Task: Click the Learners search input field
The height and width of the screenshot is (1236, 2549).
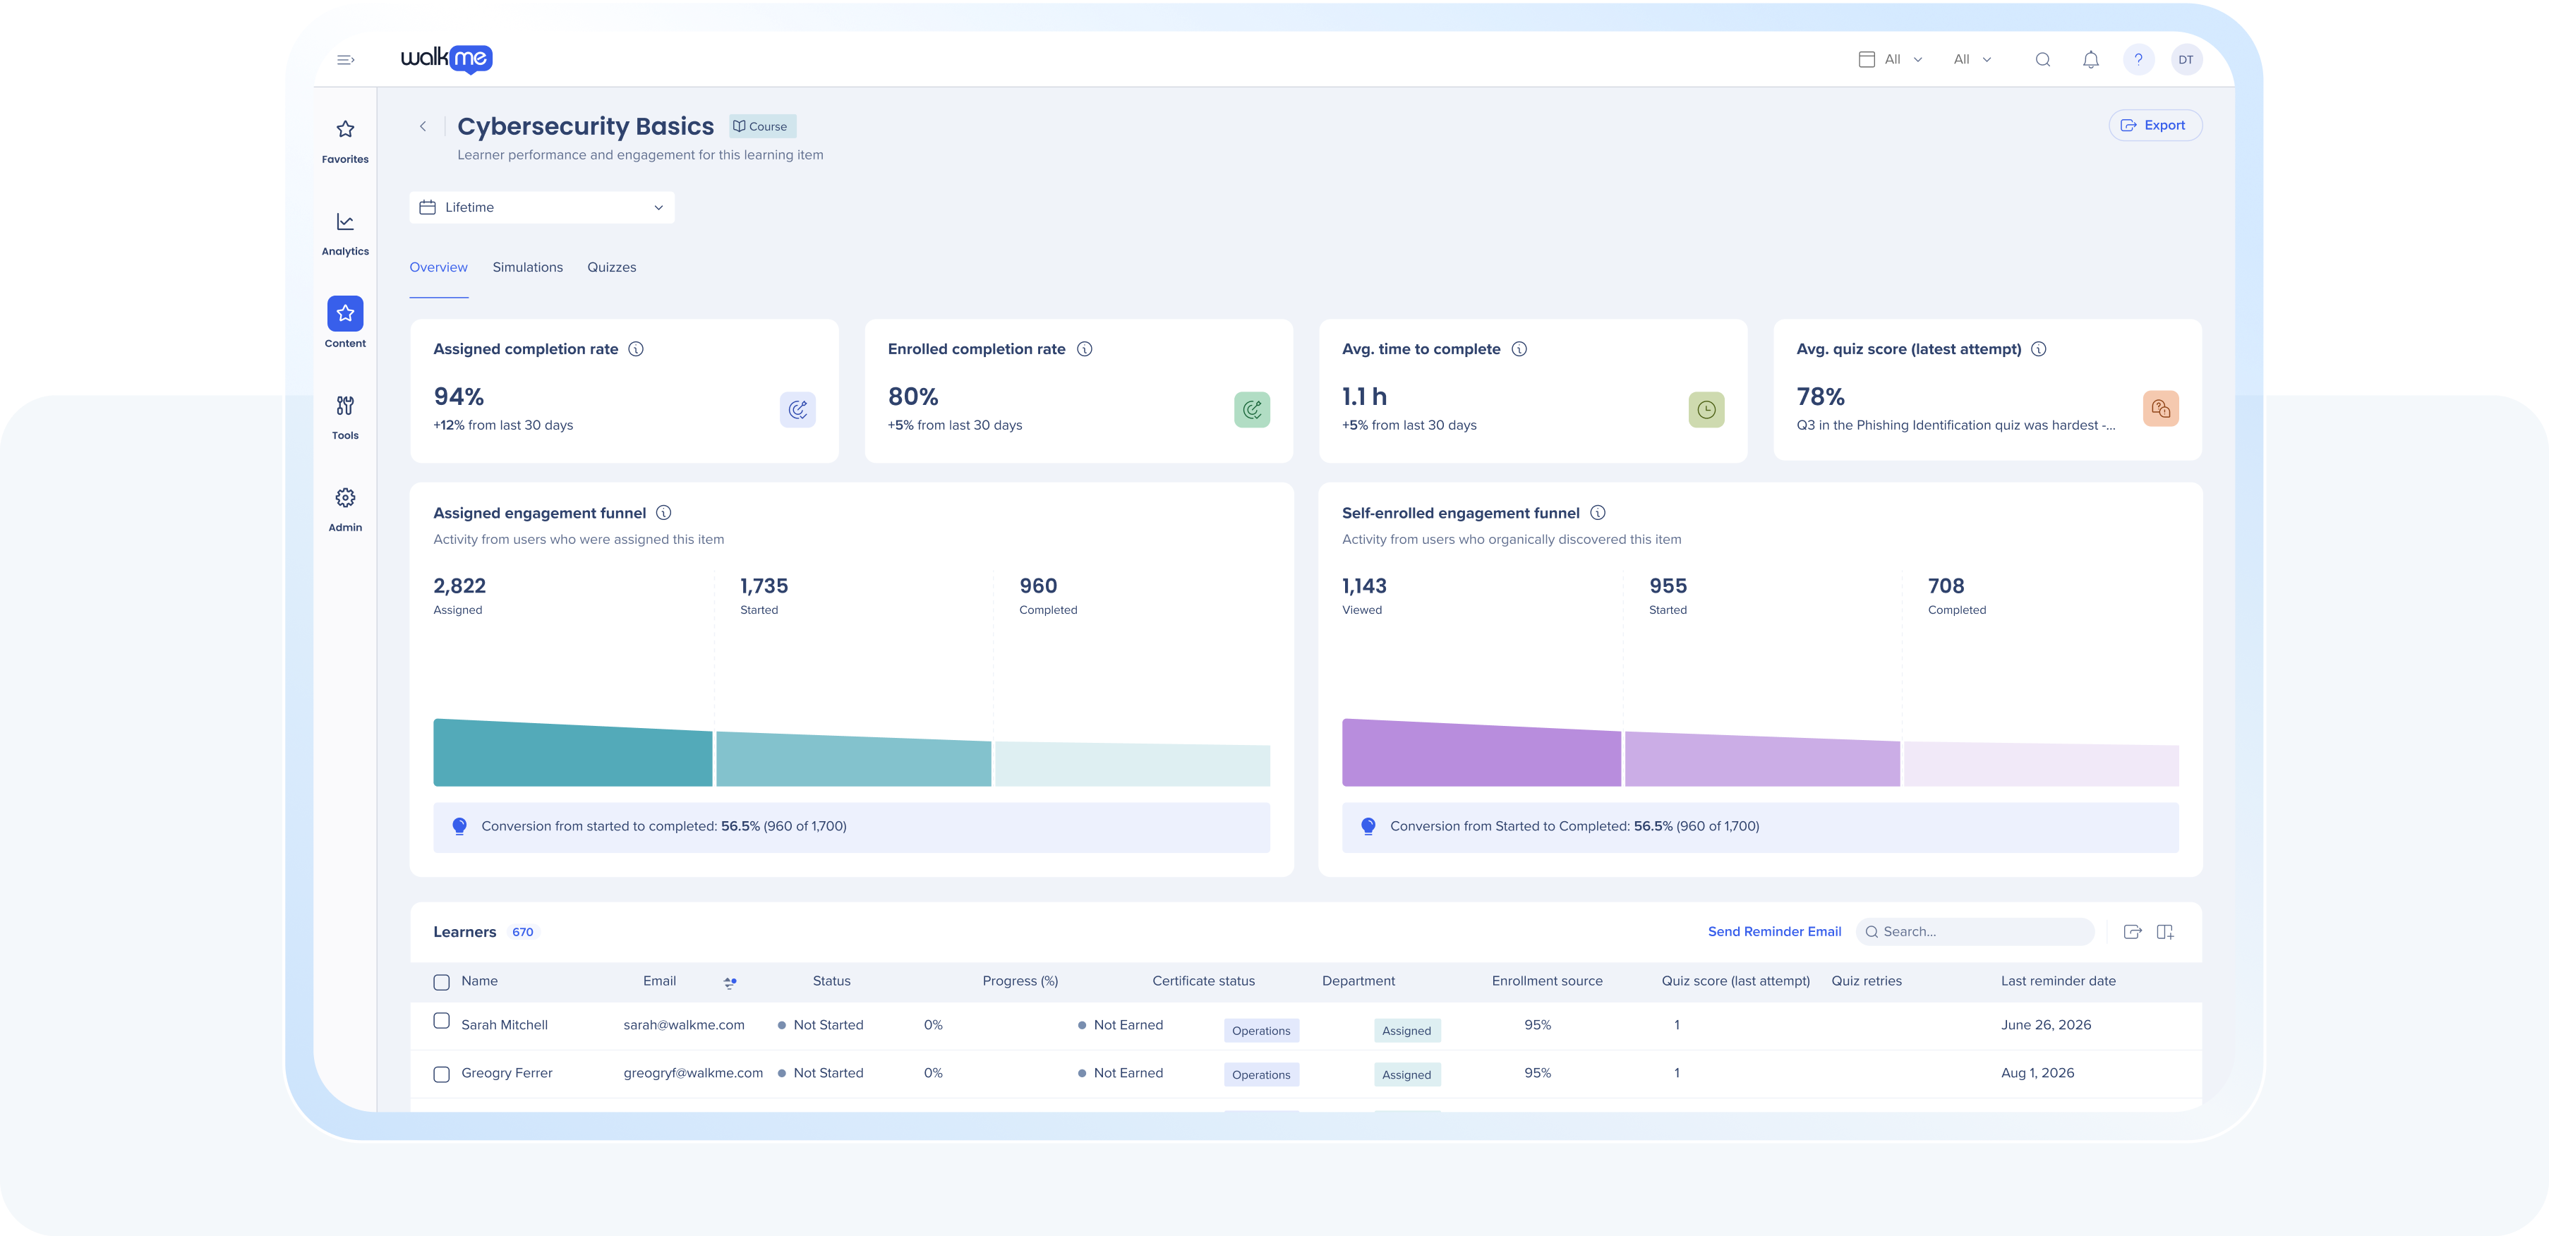Action: click(1975, 932)
